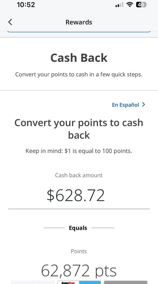Tap the cellular signal bars icon
Screen dimensions: 158x284
[x=119, y=5]
